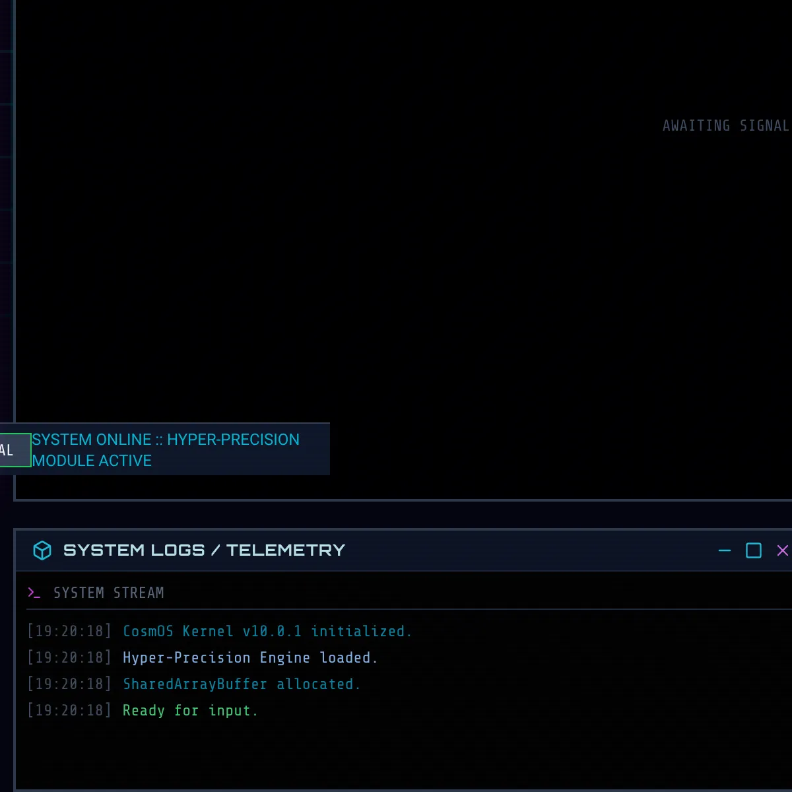Viewport: 792px width, 792px height.
Task: Select the Ready for input log entry
Action: click(190, 710)
